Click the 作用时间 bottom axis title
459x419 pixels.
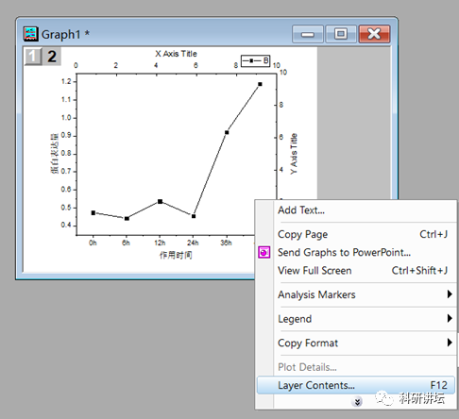point(176,255)
